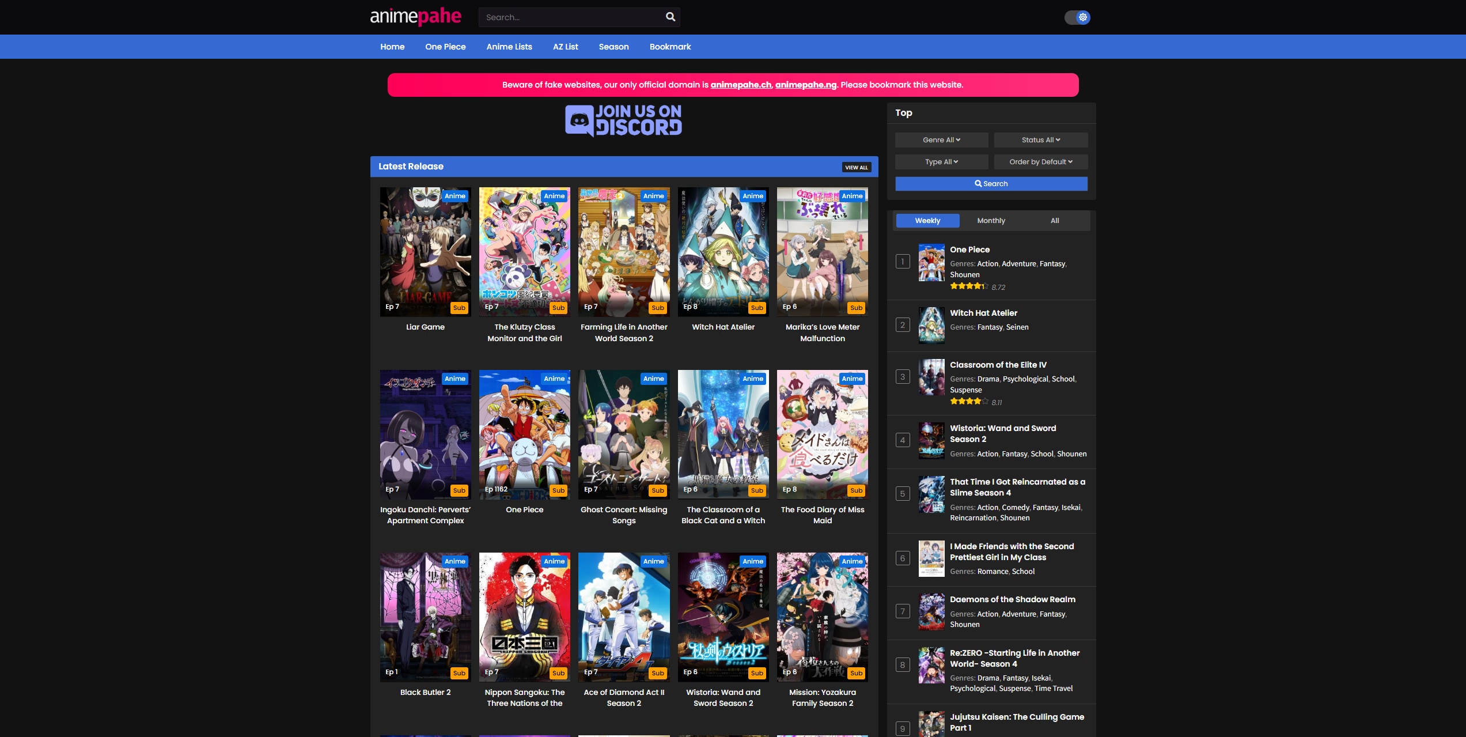Click the Sub badge on One Piece Ep 1162
Image resolution: width=1466 pixels, height=737 pixels.
pyautogui.click(x=558, y=490)
